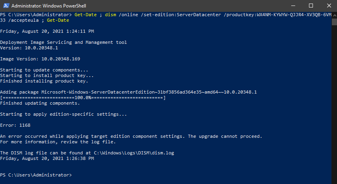Click 'Starting to apply edition-specific settings...' line
Viewport: 337px width, 184px height.
click(x=64, y=114)
